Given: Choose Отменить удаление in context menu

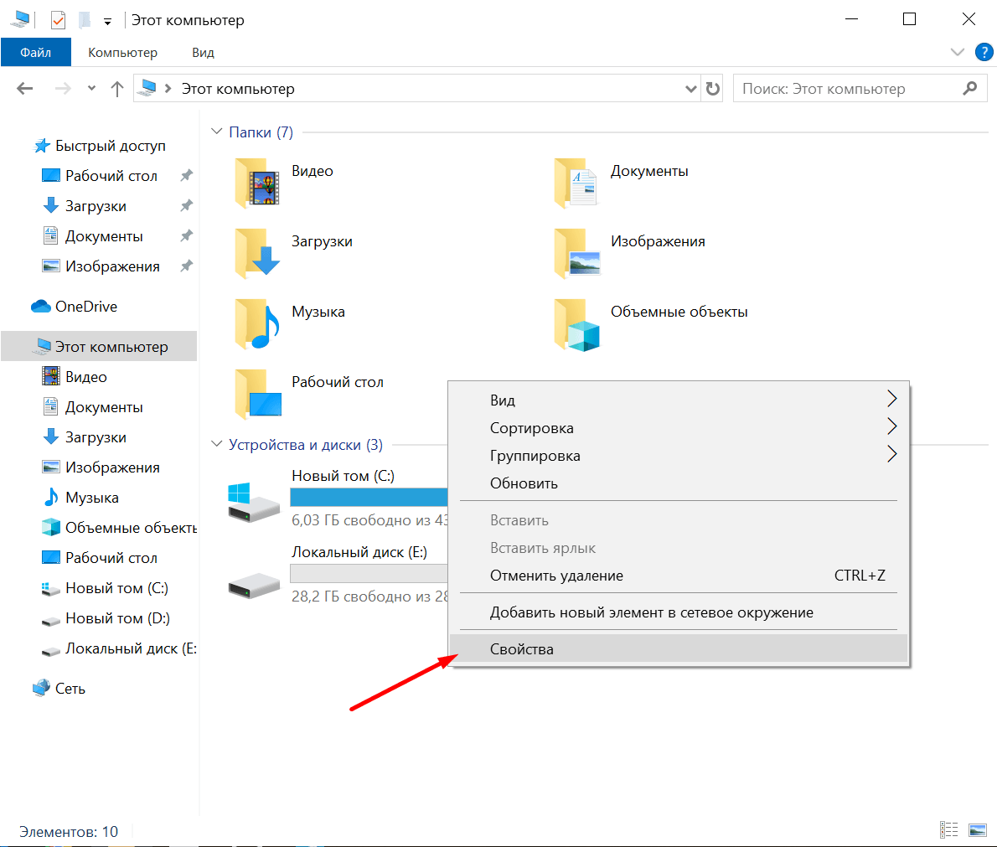Looking at the screenshot, I should coord(679,576).
